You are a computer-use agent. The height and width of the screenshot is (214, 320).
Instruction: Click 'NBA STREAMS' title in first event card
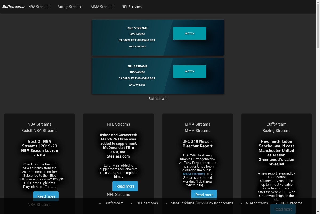point(137,28)
